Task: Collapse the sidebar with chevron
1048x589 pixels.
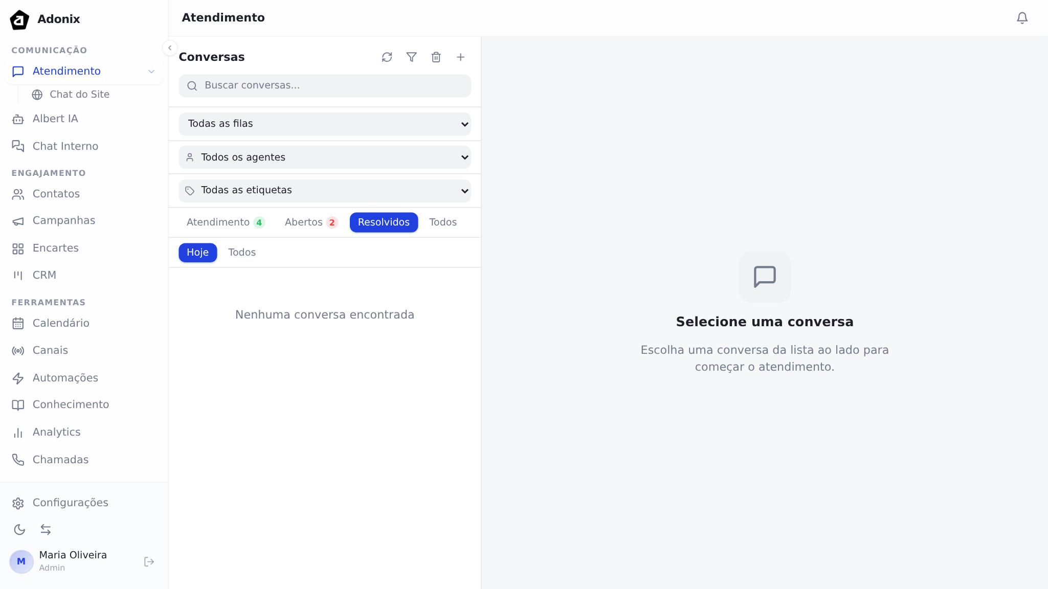Action: [170, 48]
